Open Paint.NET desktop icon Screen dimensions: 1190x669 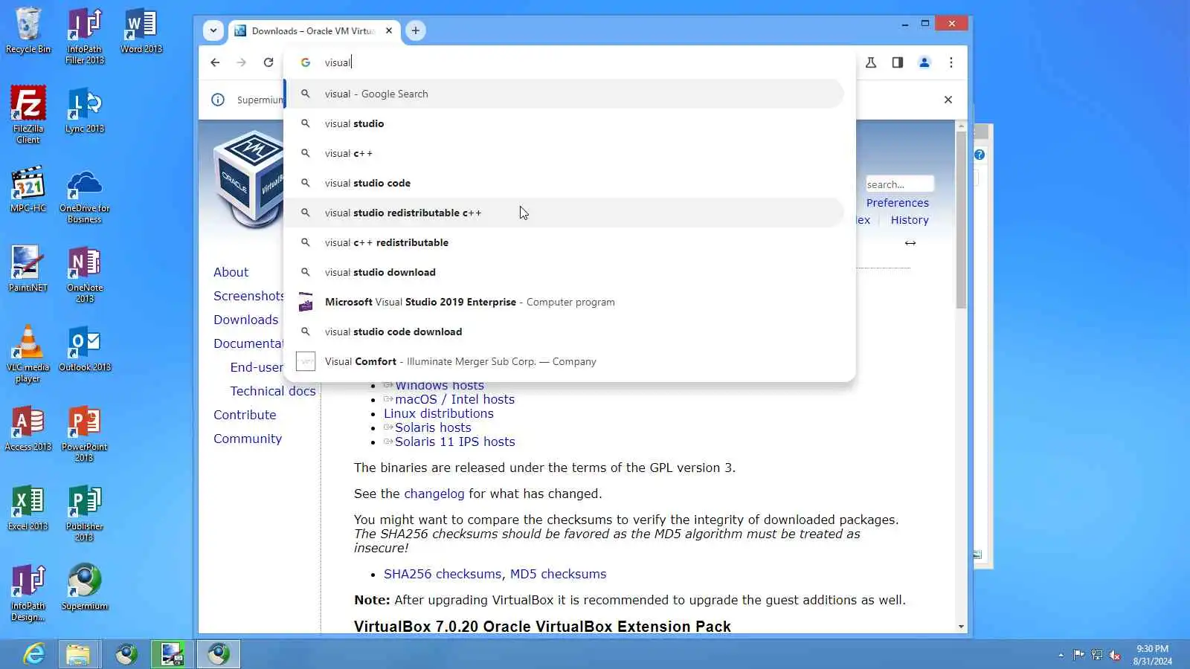click(28, 269)
